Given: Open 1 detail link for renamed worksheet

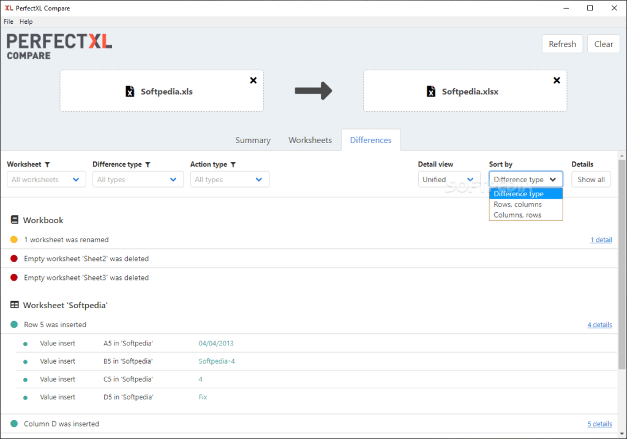Looking at the screenshot, I should 601,240.
